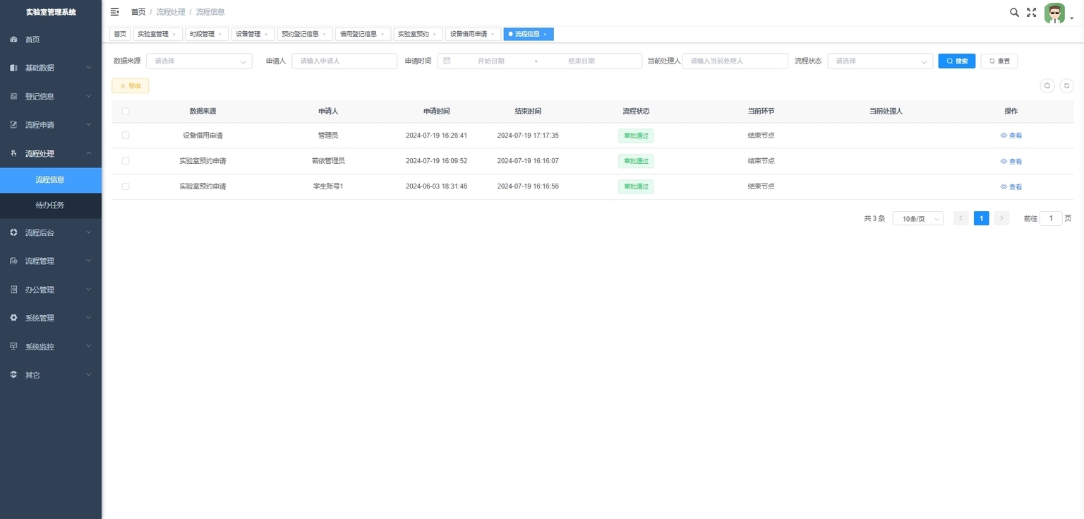Expand the 10条/页 page size selector
This screenshot has width=1084, height=519.
pos(917,219)
